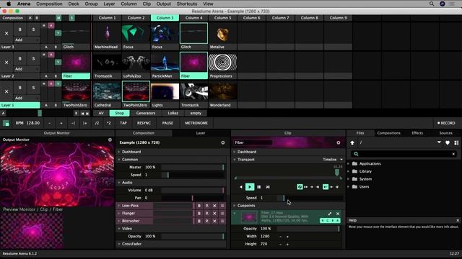Open Layer 3 blend mode Add dropdown

click(27, 40)
